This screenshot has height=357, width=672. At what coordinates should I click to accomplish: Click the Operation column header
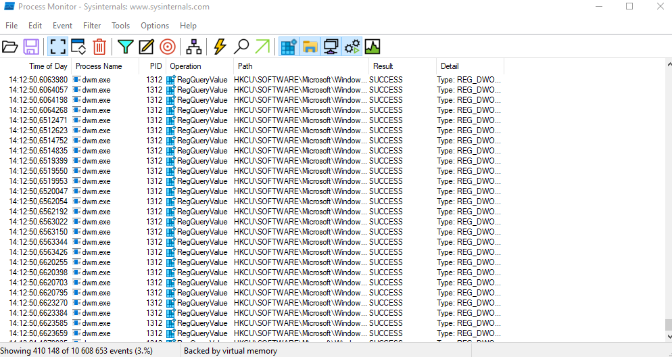coord(200,66)
